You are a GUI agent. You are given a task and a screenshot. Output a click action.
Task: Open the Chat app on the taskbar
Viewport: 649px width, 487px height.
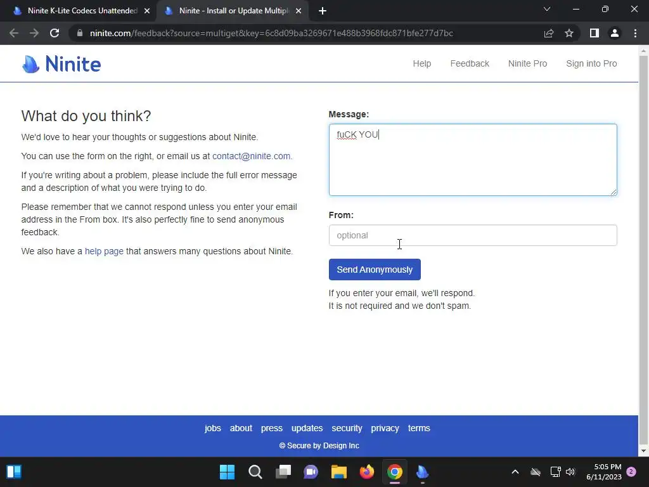pos(311,472)
